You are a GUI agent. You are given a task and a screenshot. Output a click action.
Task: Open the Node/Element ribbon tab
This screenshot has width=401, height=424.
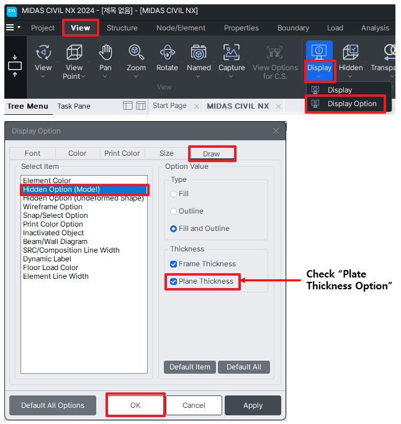coord(181,28)
